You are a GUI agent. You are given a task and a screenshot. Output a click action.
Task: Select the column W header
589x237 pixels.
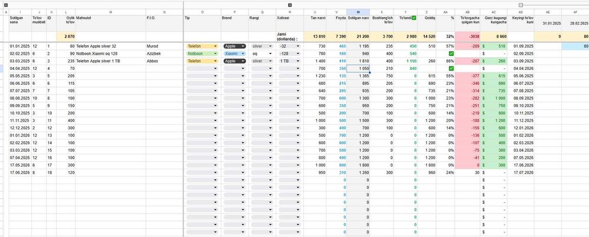pyautogui.click(x=358, y=12)
